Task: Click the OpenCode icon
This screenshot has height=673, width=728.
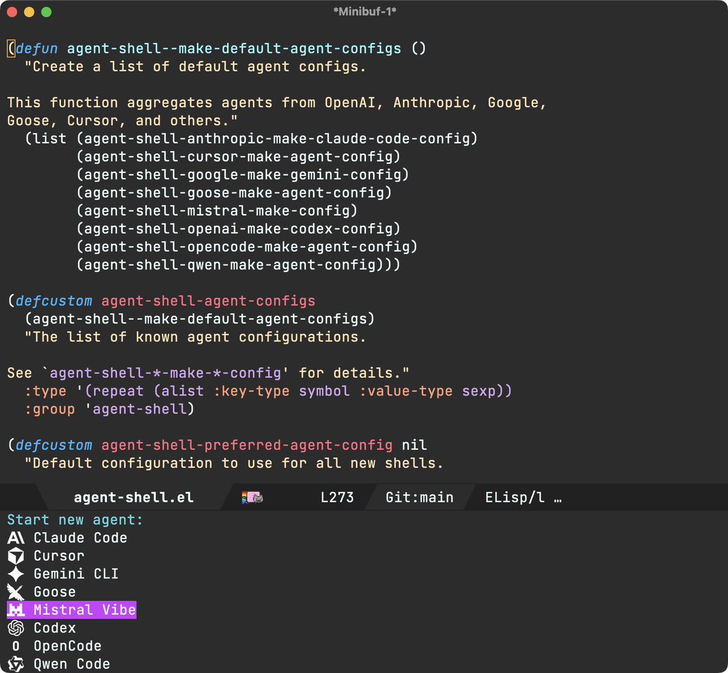Action: coord(16,646)
